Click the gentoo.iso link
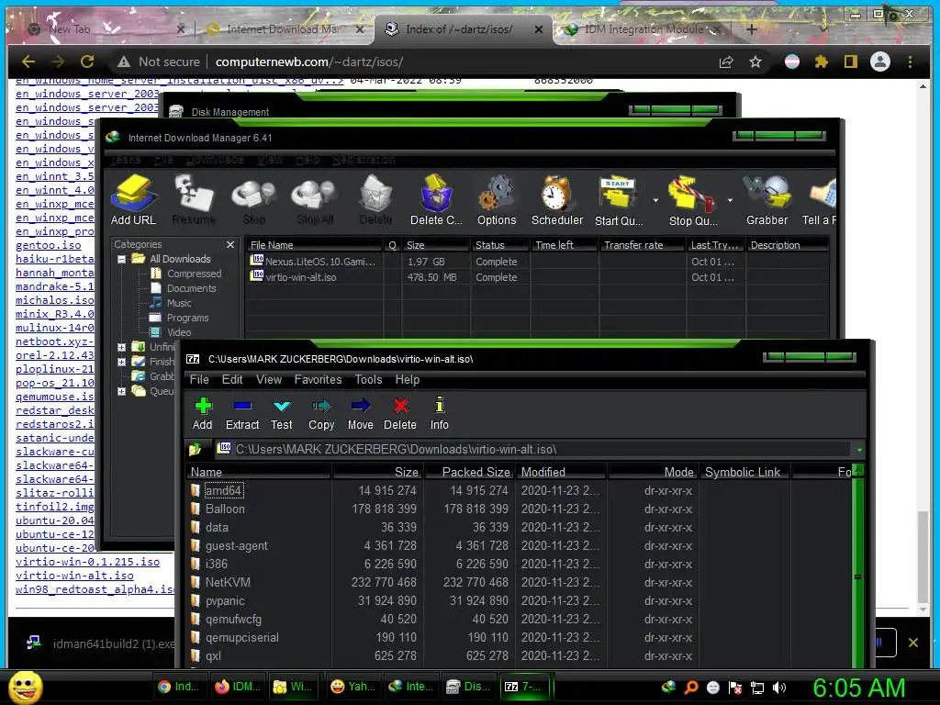 48,245
